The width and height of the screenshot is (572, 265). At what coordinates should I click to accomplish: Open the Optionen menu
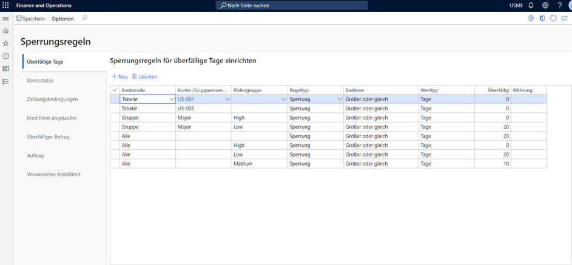(62, 19)
